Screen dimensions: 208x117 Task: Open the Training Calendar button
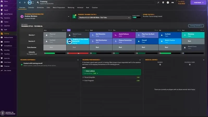pos(196,26)
